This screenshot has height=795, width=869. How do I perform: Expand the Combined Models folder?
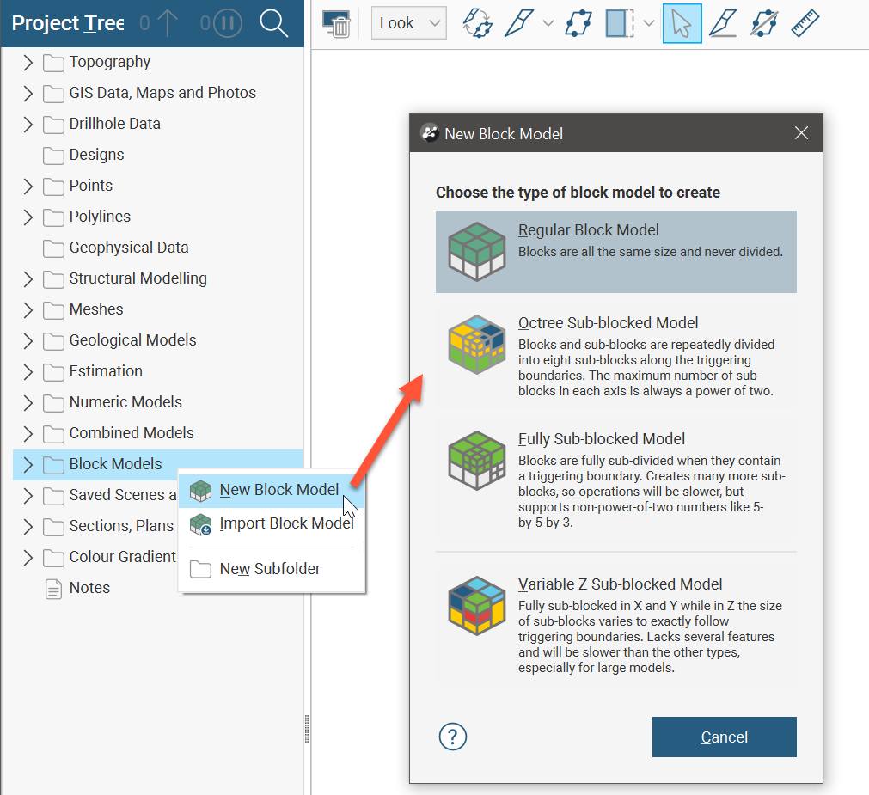[x=28, y=434]
